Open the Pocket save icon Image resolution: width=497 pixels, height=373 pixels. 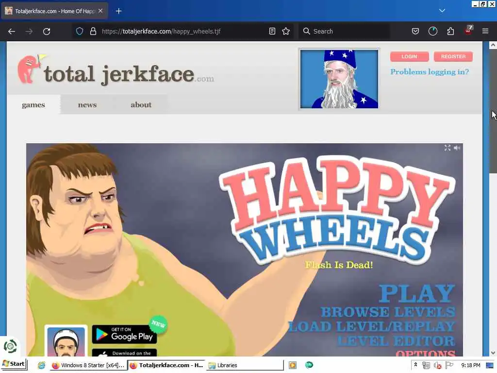coord(415,31)
